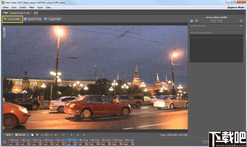Click the profile info icon at panel's right

(241, 21)
